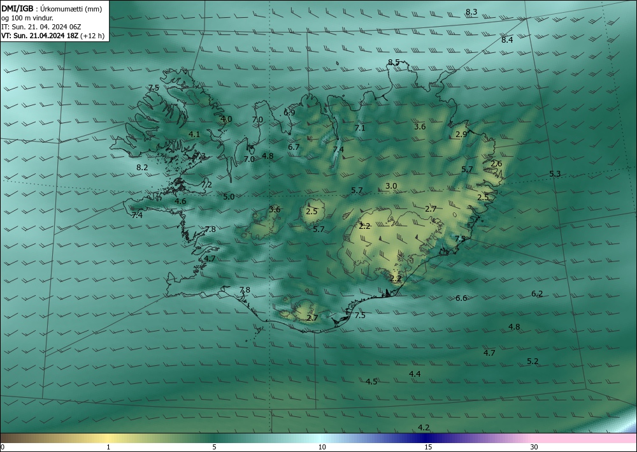637x452 pixels.
Task: Click the 3.0 value on the map
Action: coord(391,186)
